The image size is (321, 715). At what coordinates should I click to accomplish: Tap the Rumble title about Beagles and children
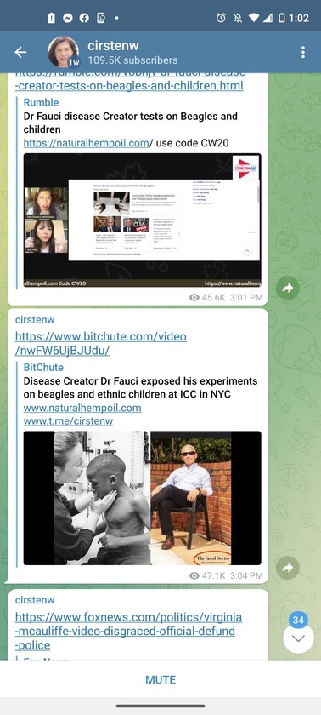point(131,123)
